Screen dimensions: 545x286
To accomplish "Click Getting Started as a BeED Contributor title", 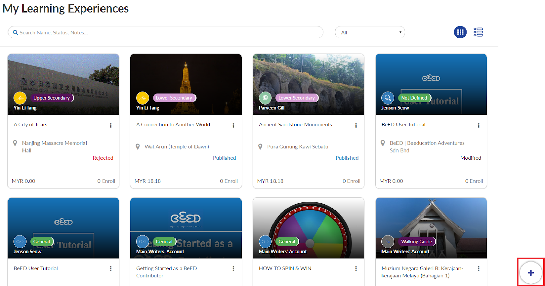I will tap(167, 272).
